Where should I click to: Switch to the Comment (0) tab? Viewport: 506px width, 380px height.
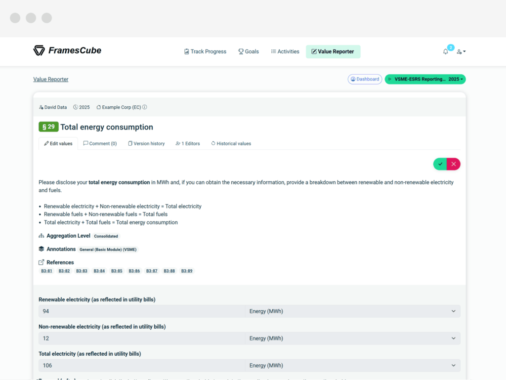coord(100,143)
